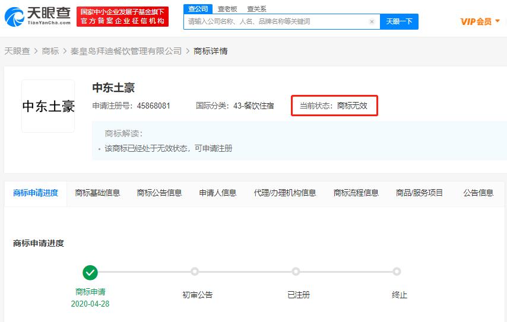This screenshot has height=322, width=507.
Task: Click the 终止 progress step marker
Action: click(397, 272)
